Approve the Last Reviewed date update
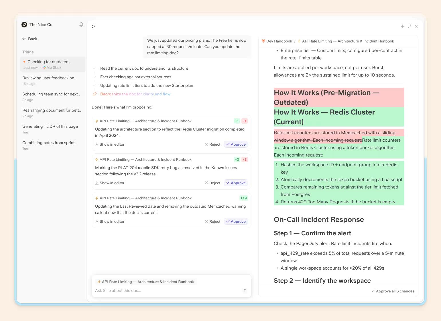 coord(236,222)
